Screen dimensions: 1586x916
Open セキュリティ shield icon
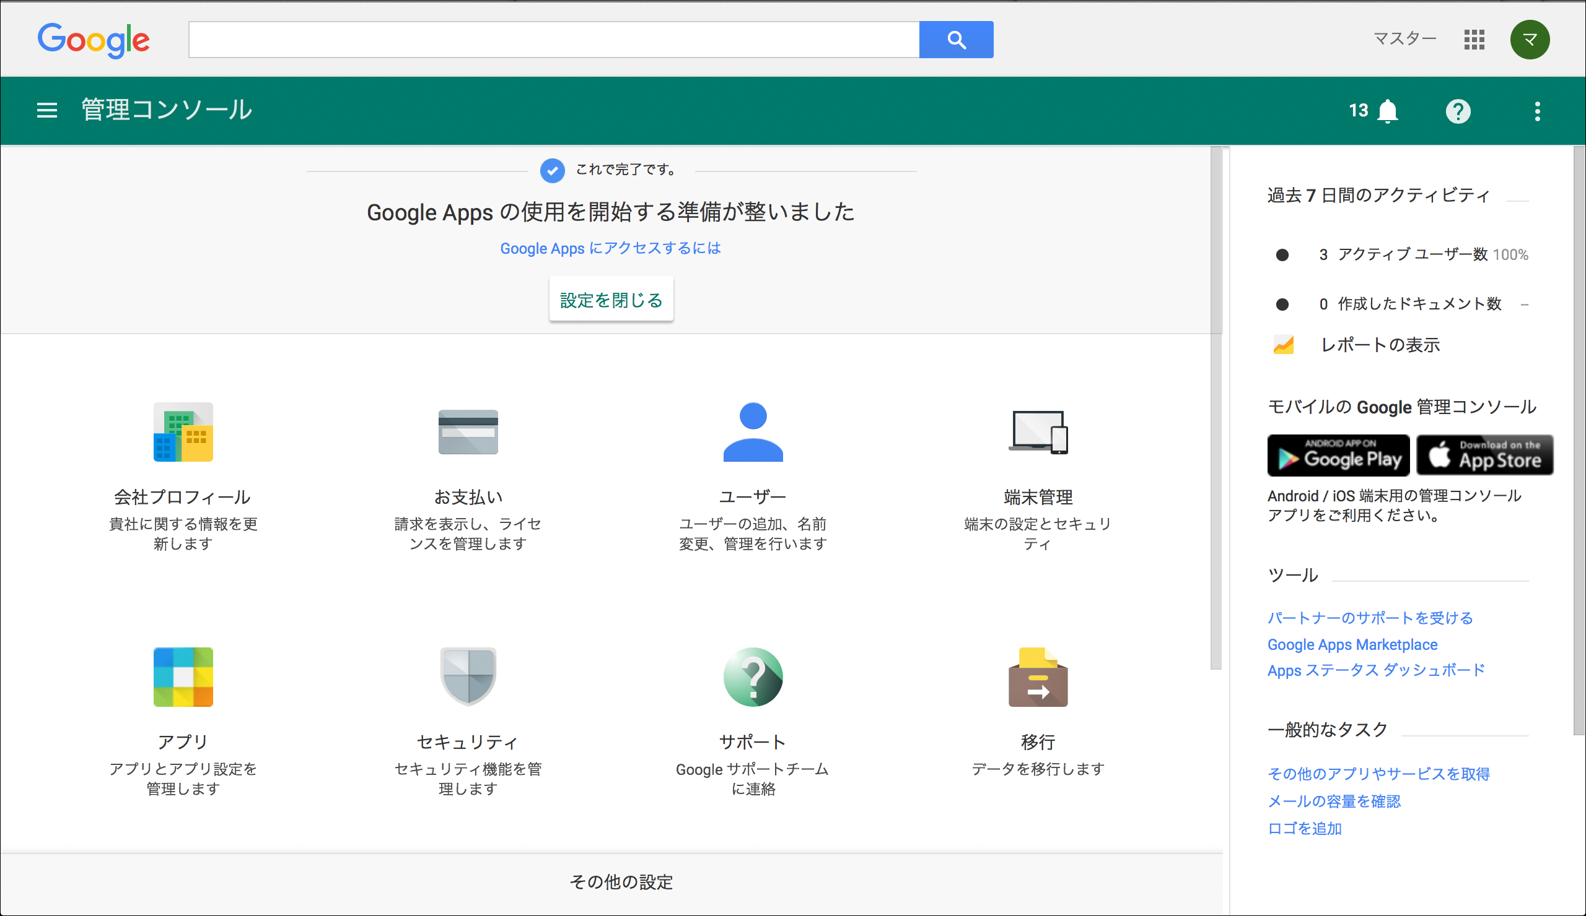[x=468, y=677]
